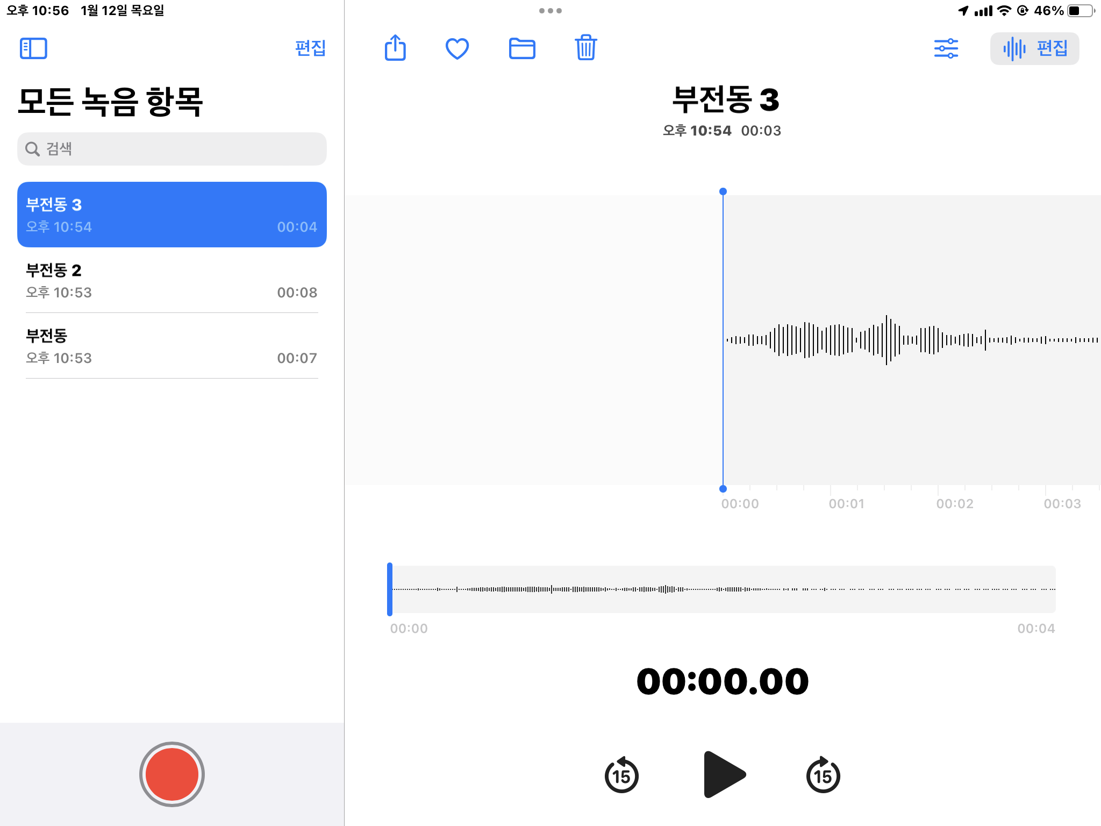1101x826 pixels.
Task: Click the overview waveform bar
Action: 722,589
